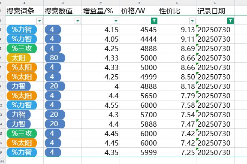Click the 价格/W header cell
This screenshot has height=164, width=247.
(x=139, y=11)
